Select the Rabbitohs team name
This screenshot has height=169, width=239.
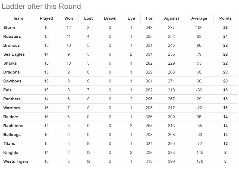click(13, 126)
